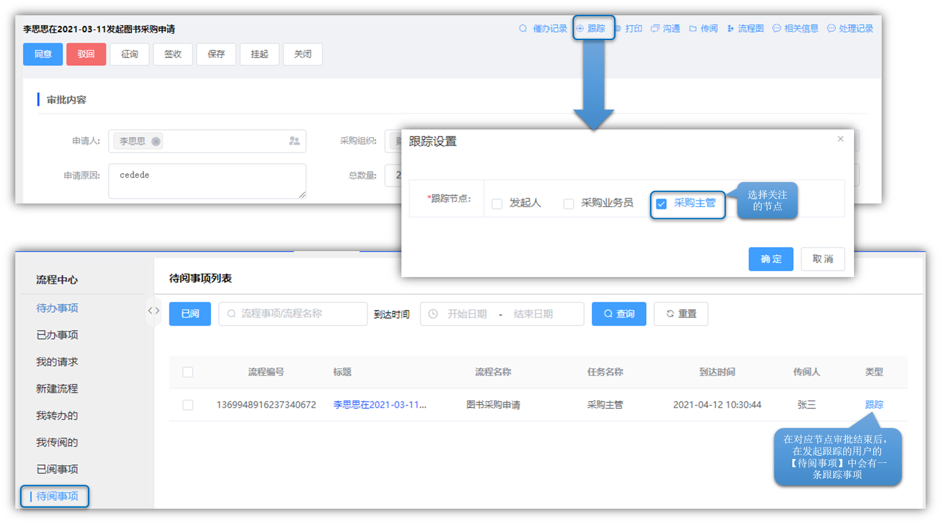Viewport: 941px width, 524px height.
Task: Open 已阅事项 in sidebar menu
Action: tap(57, 469)
